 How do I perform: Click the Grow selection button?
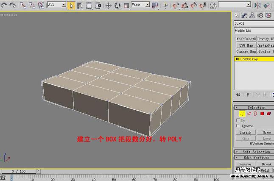click(266, 132)
